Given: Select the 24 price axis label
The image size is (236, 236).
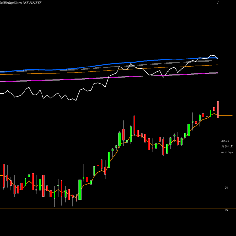Looking at the screenshot, I should coord(226,210).
